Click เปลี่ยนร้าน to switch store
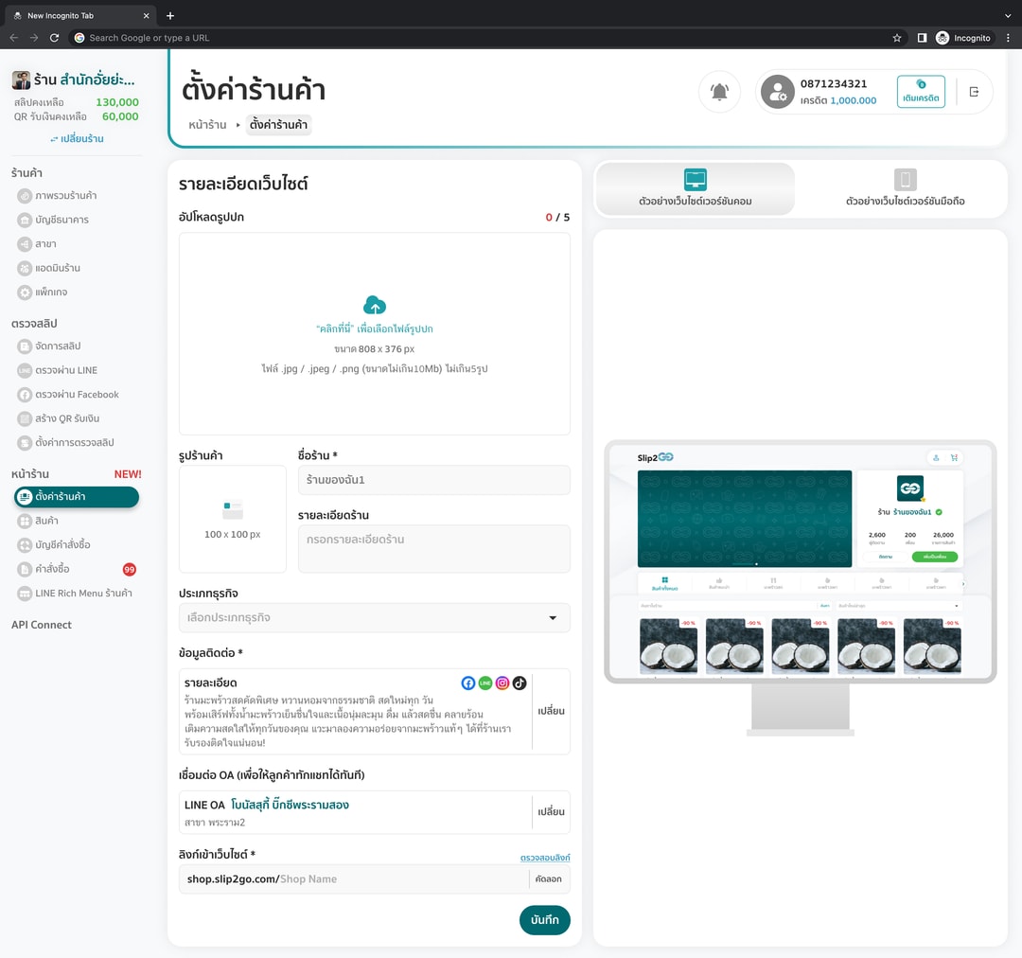1022x958 pixels. click(x=77, y=138)
